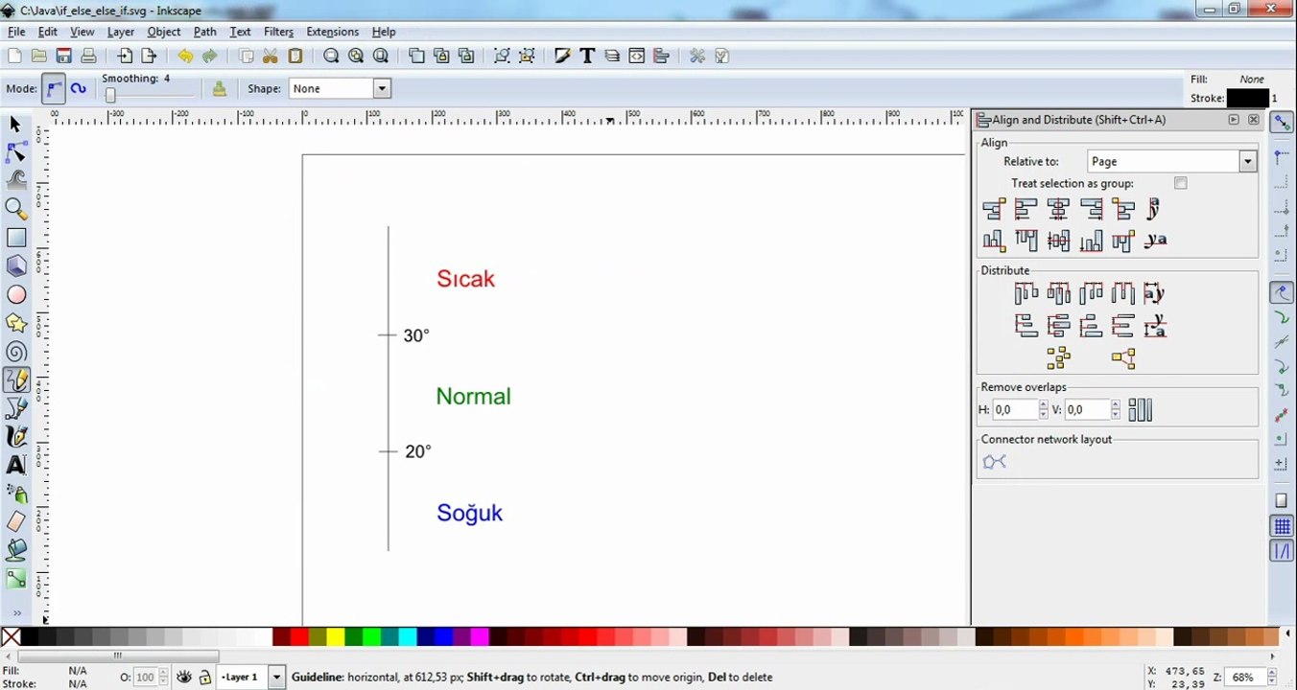Viewport: 1297px width, 690px height.
Task: Open Fill and Stroke dialog icon
Action: click(x=562, y=57)
